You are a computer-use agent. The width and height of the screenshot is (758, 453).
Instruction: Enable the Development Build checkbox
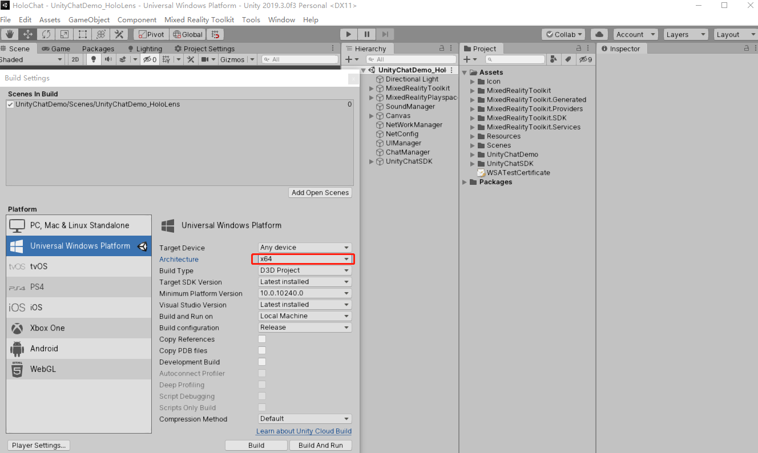click(262, 362)
